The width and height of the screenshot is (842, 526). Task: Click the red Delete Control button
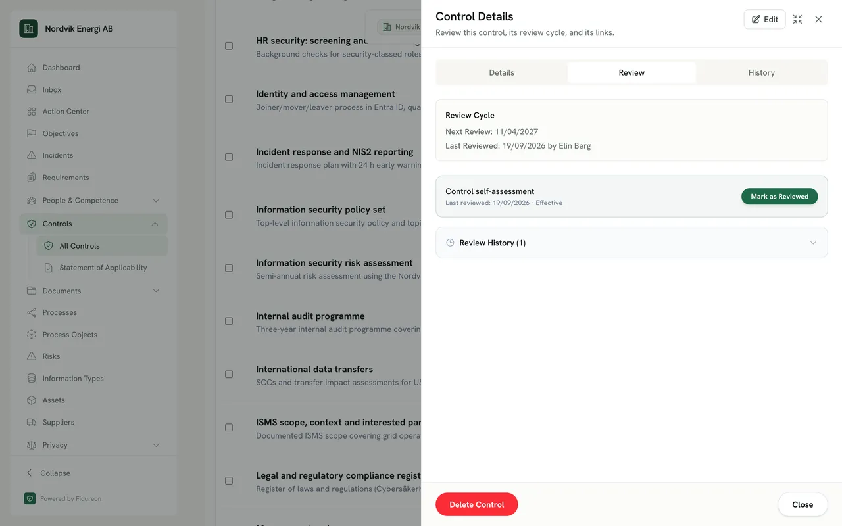click(x=477, y=504)
